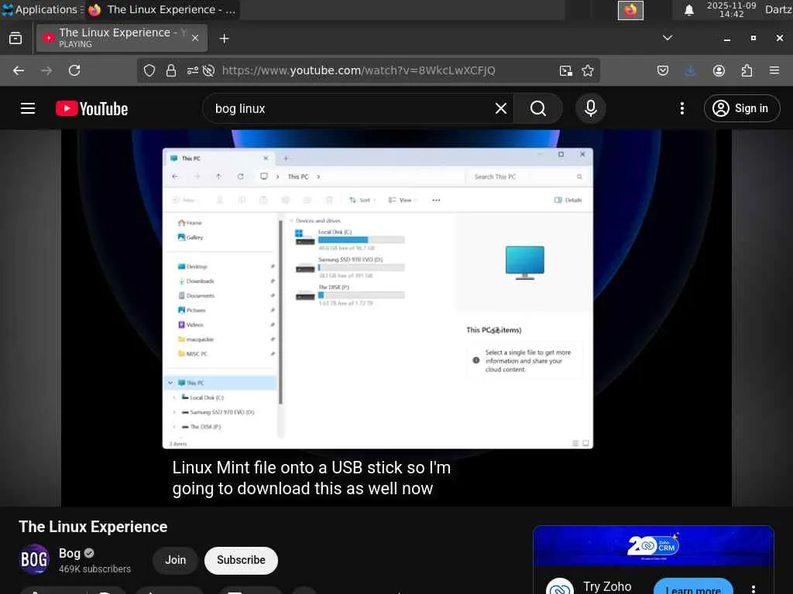793x594 pixels.
Task: Go back with the Firefox back arrow
Action: pyautogui.click(x=19, y=70)
